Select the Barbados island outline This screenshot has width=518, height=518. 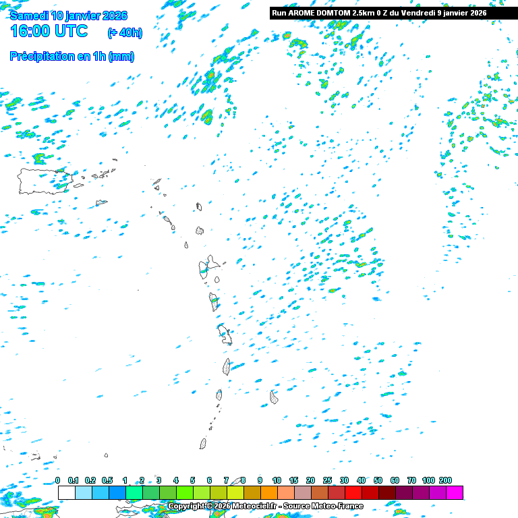[274, 397]
